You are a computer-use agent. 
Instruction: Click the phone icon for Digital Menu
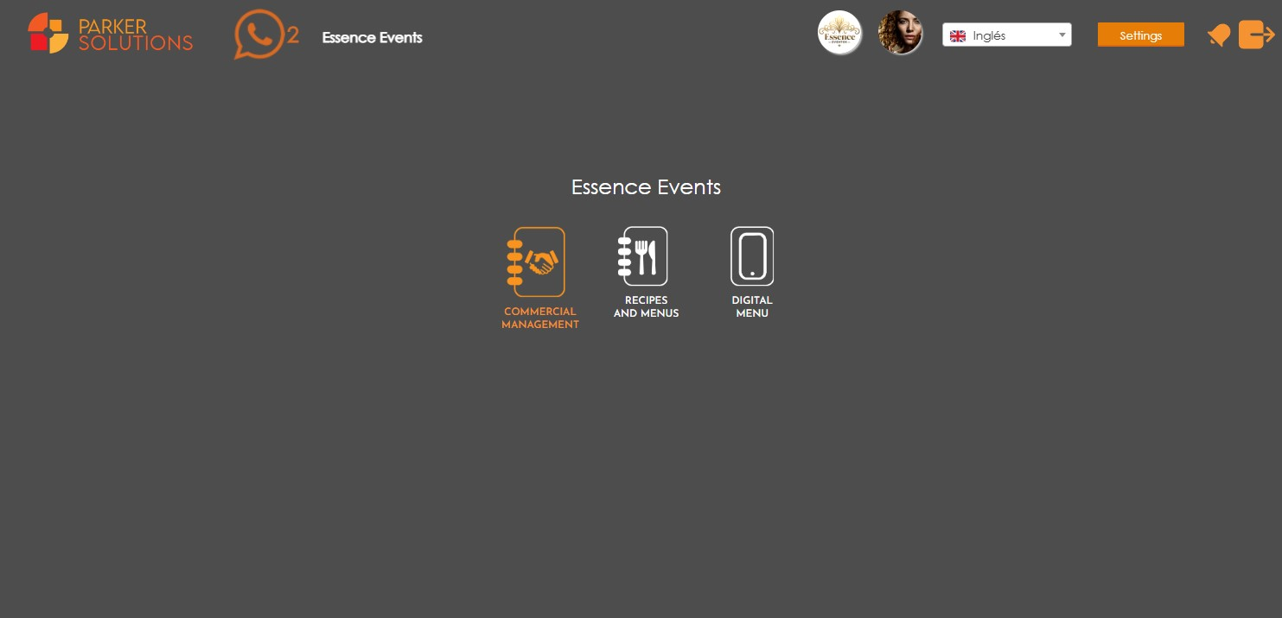752,255
